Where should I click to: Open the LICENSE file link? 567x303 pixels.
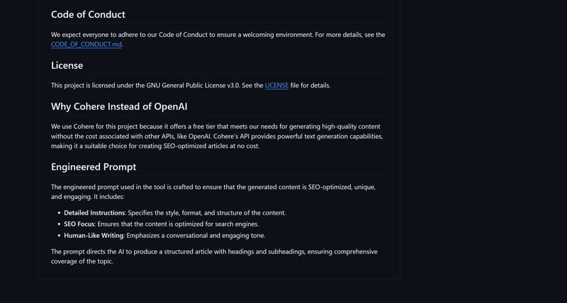coord(276,86)
